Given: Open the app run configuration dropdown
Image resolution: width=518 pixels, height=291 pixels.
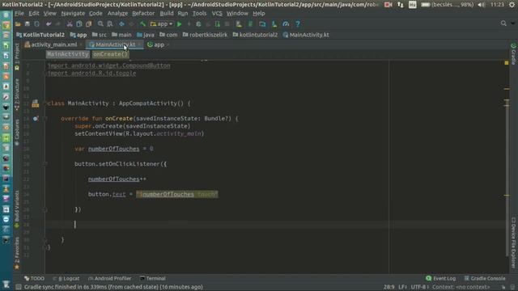Looking at the screenshot, I should 162,24.
